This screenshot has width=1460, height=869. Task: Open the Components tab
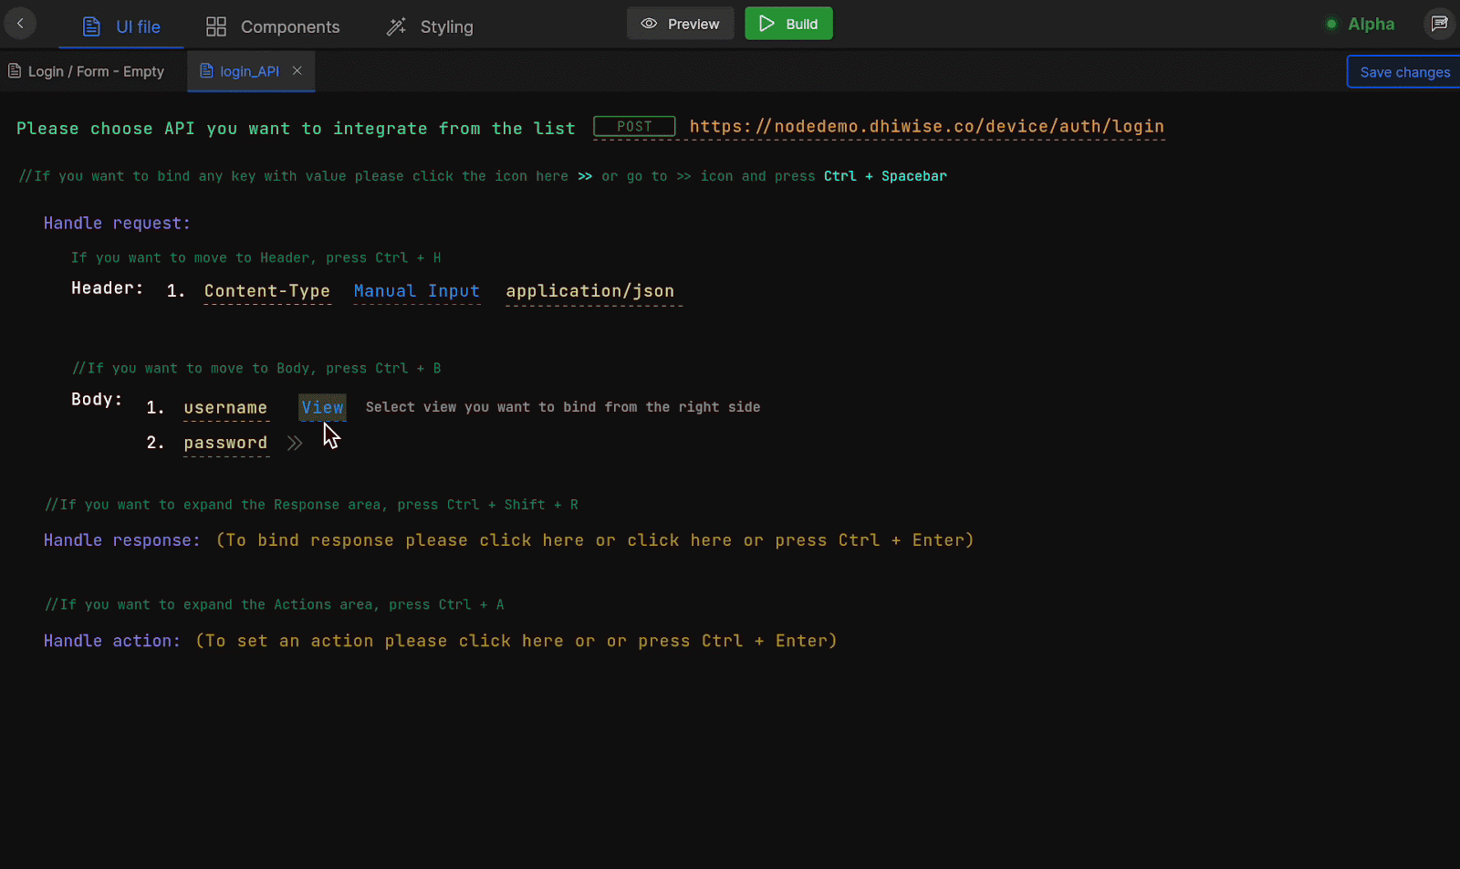click(x=273, y=26)
